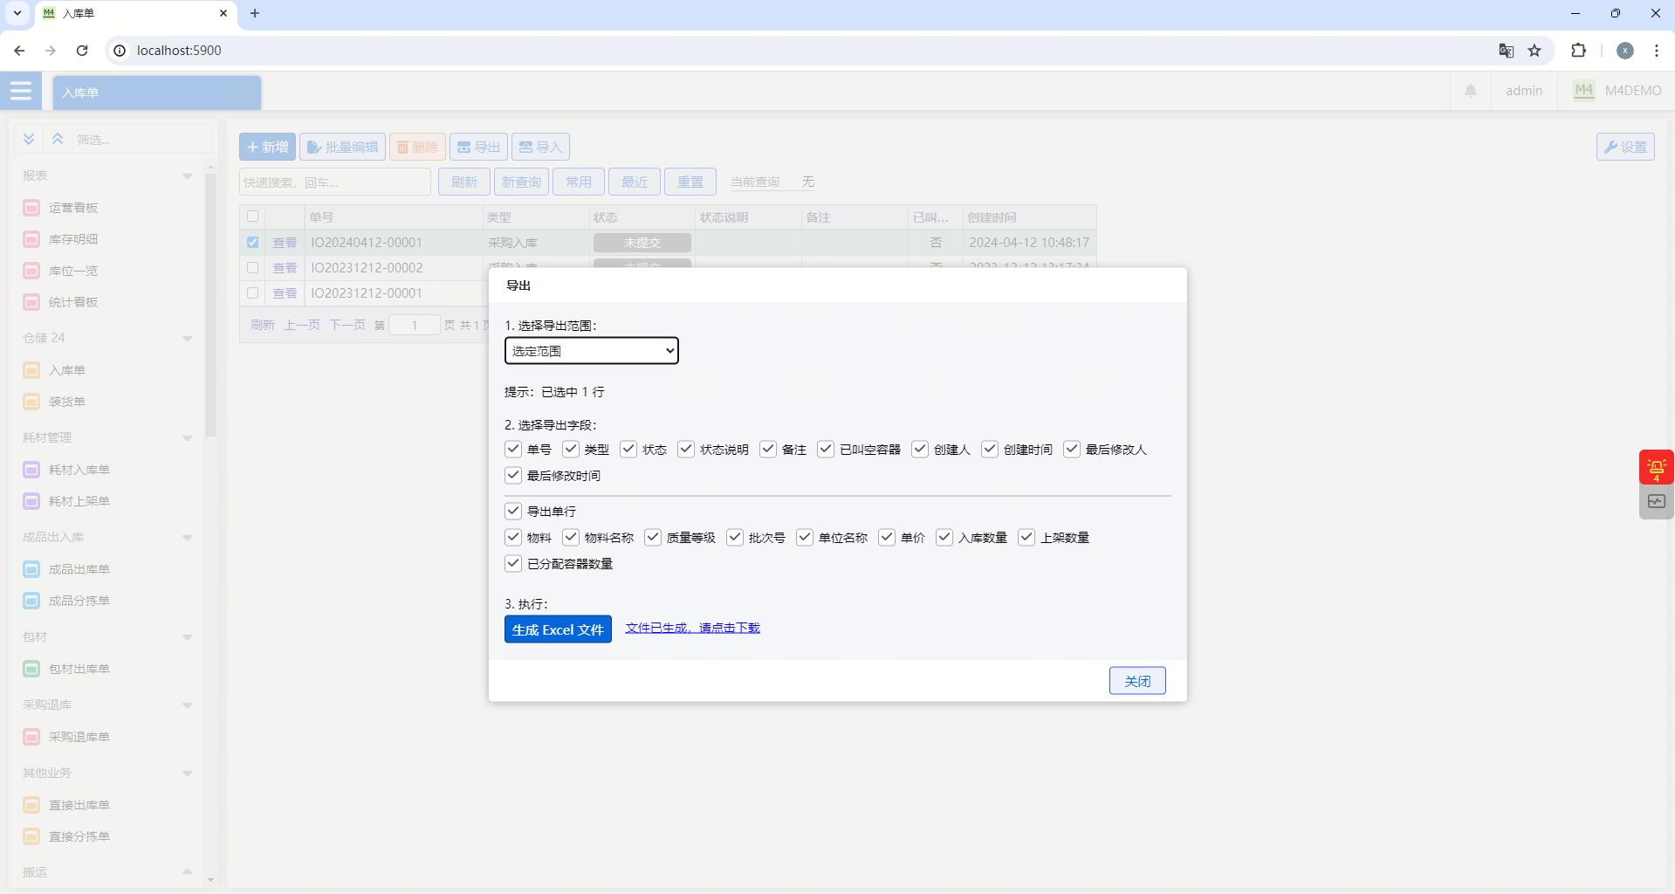Collapse all menu groups double-chevron down icon
The width and height of the screenshot is (1675, 894).
coord(29,139)
